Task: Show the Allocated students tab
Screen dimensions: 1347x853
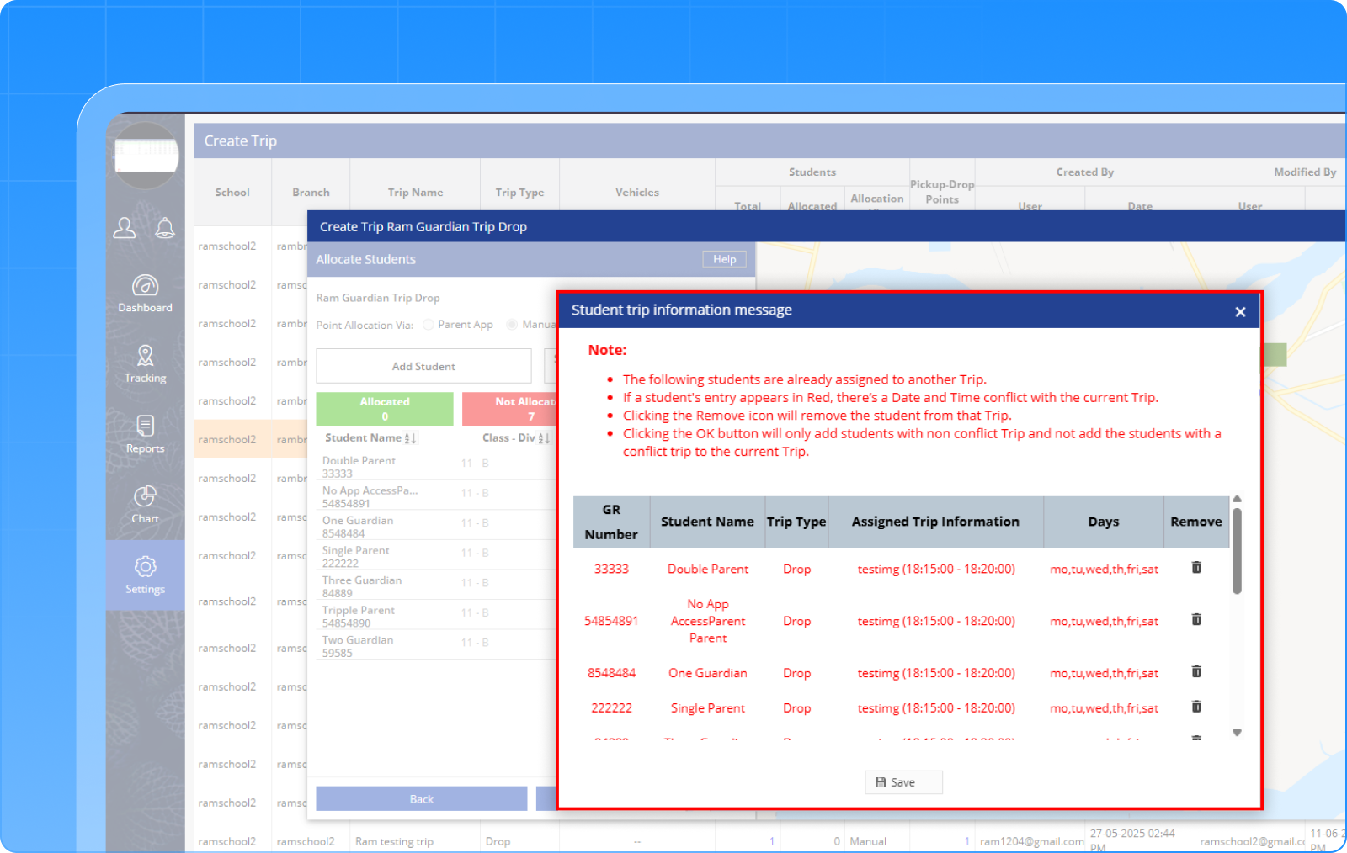Action: (385, 409)
